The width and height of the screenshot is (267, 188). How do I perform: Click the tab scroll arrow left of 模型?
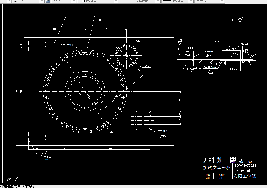1,187
